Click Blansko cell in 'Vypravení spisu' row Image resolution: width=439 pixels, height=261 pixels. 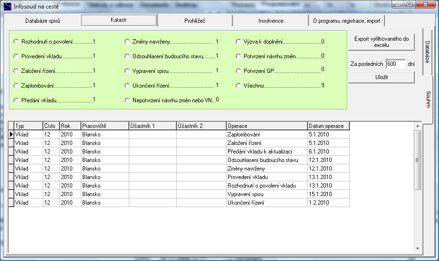[105, 194]
